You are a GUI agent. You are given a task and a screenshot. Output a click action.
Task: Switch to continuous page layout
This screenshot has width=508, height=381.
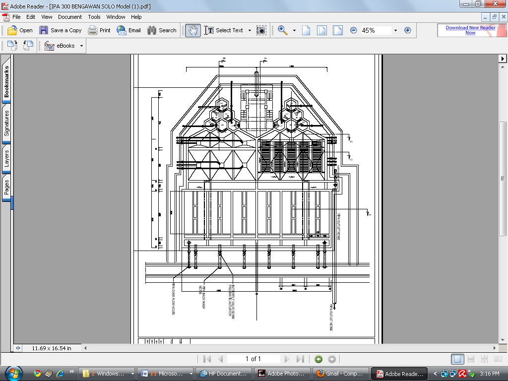(x=471, y=359)
